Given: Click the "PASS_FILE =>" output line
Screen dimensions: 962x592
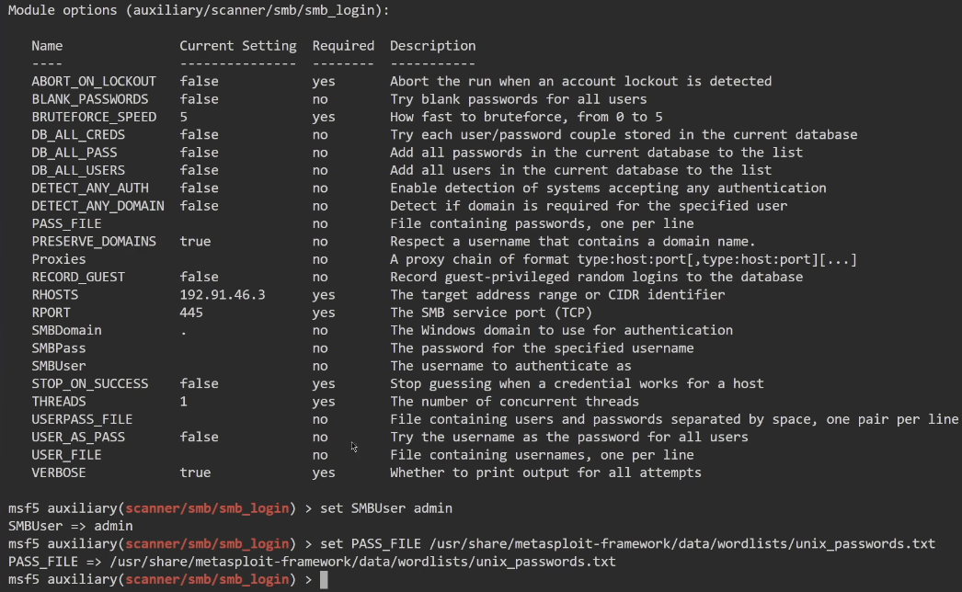Looking at the screenshot, I should [312, 561].
